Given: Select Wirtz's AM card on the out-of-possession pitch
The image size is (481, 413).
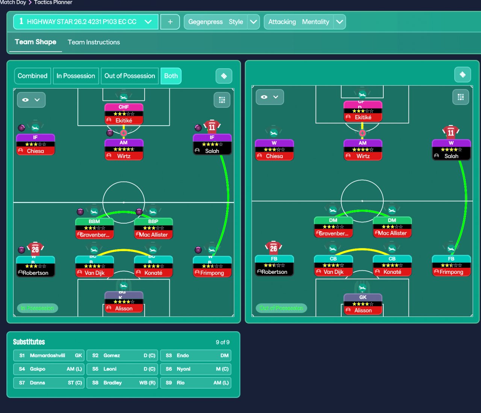Looking at the screenshot, I should pos(363,150).
